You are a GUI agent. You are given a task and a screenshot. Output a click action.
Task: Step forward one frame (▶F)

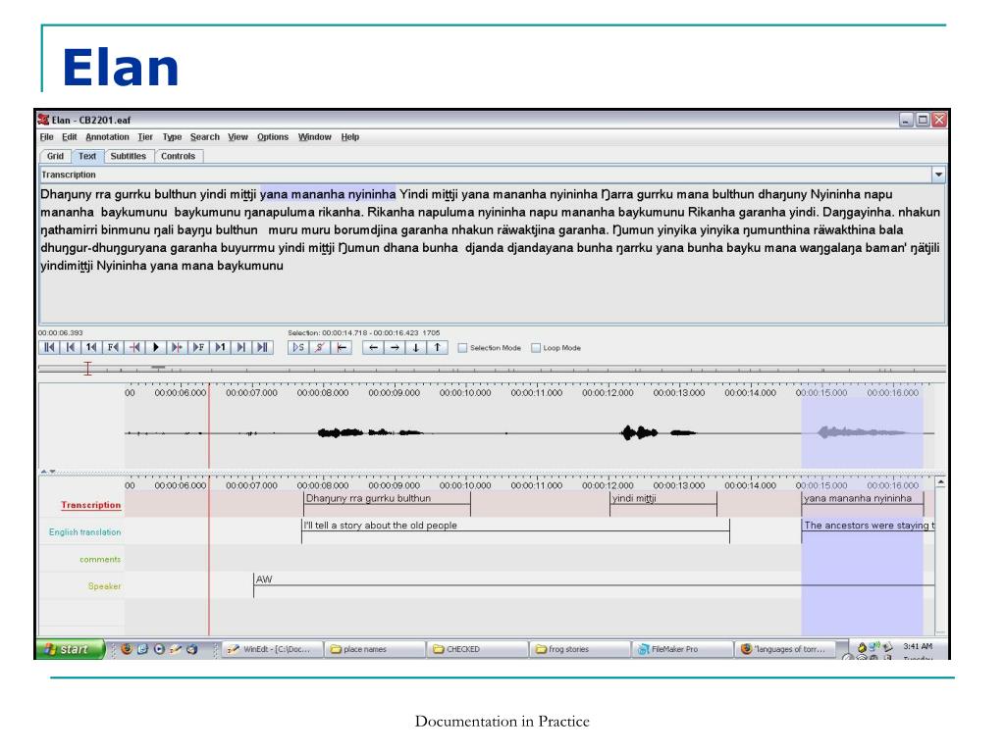click(x=198, y=348)
